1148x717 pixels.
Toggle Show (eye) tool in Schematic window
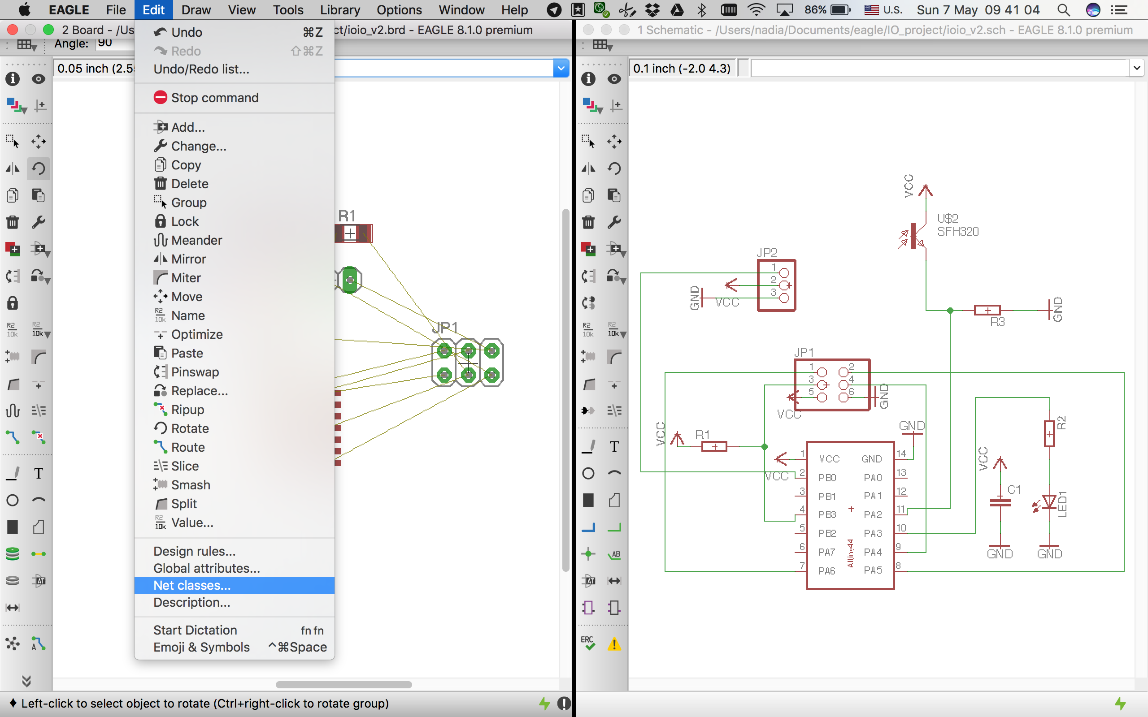tap(614, 79)
